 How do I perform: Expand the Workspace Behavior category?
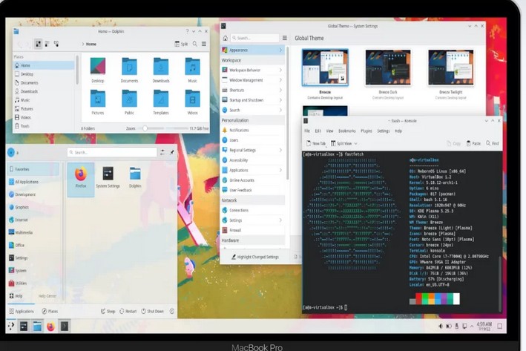click(x=252, y=70)
